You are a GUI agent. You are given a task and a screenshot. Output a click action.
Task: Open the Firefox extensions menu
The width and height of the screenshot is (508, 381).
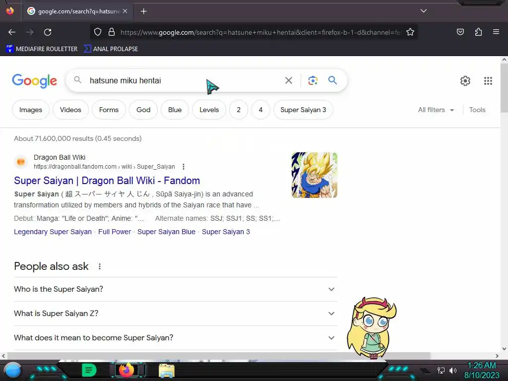click(x=478, y=32)
